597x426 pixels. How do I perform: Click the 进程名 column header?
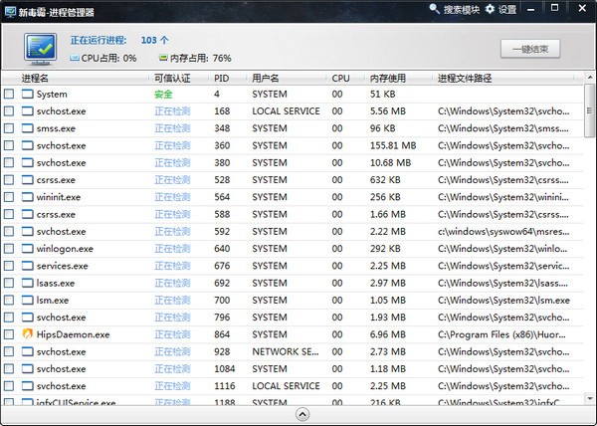tap(36, 78)
